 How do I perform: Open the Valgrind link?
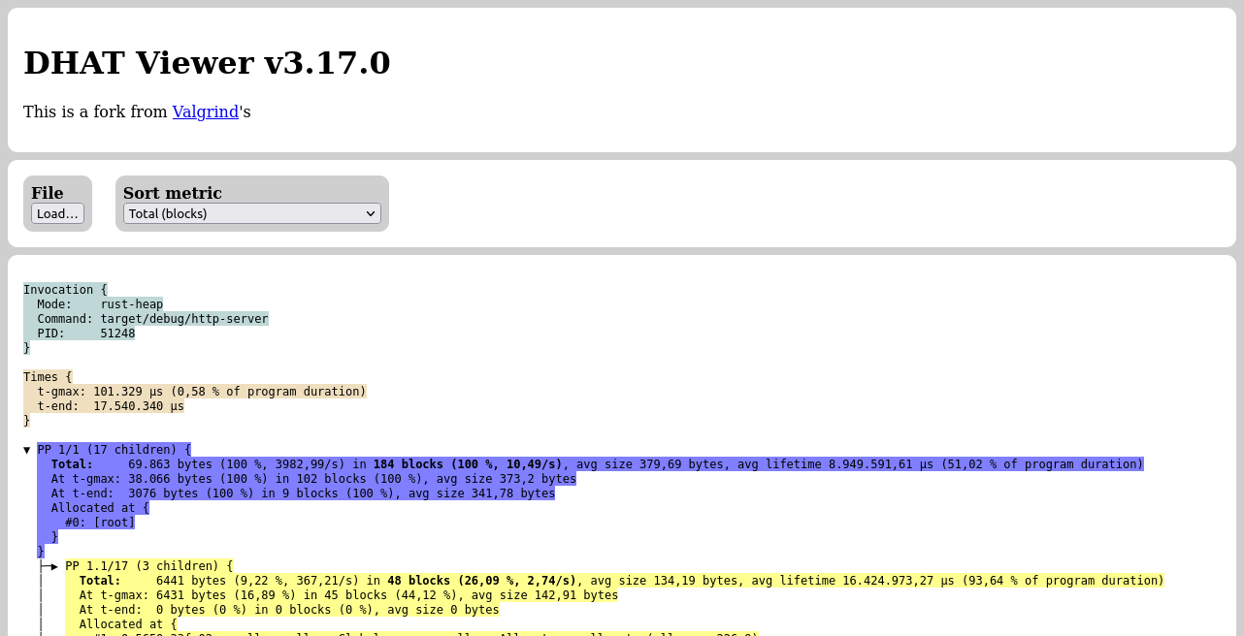tap(206, 111)
